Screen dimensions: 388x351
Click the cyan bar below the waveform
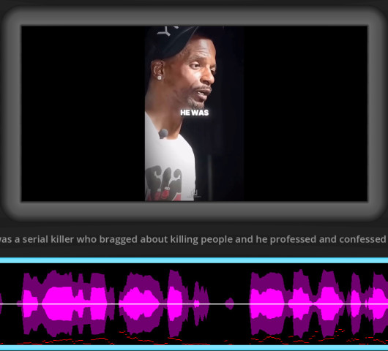pyautogui.click(x=194, y=347)
